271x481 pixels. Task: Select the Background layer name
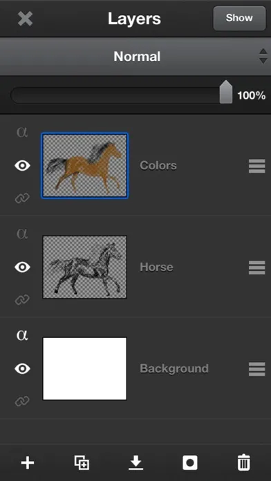tap(174, 368)
